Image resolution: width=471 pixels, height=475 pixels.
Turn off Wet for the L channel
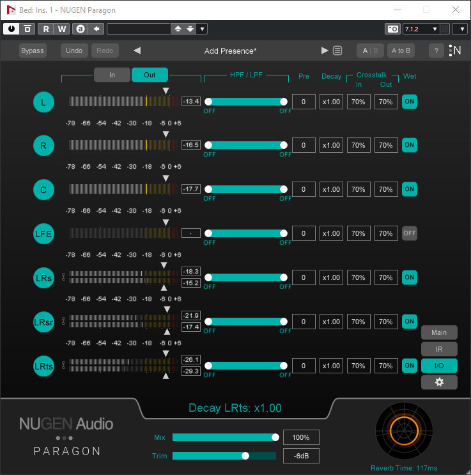click(410, 102)
